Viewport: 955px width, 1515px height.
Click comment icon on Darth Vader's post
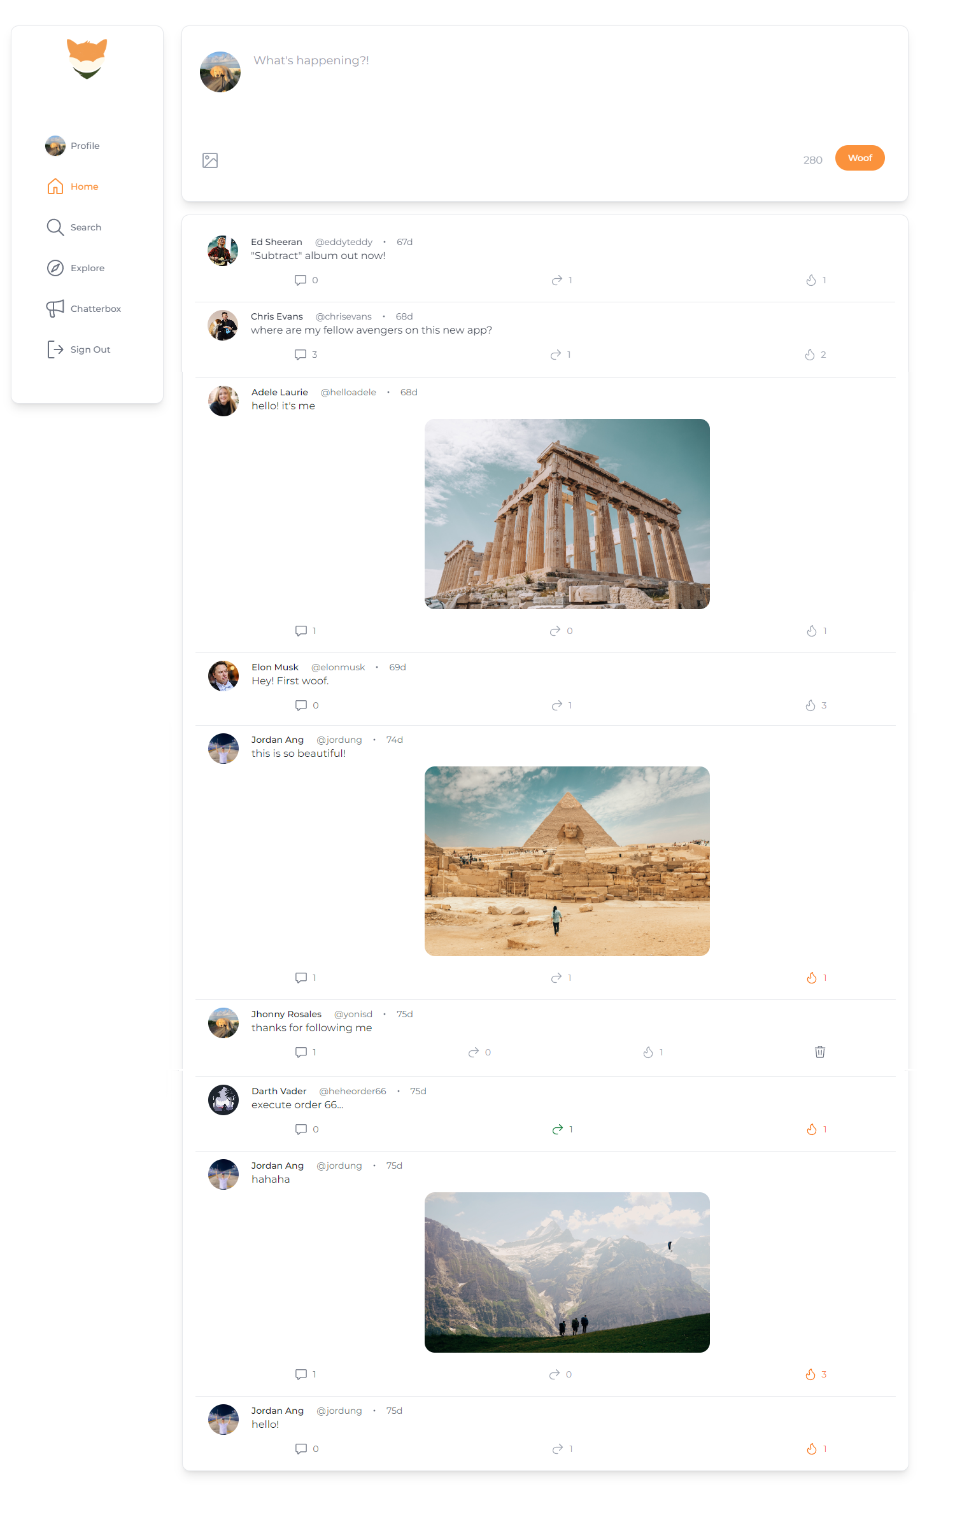coord(301,1129)
